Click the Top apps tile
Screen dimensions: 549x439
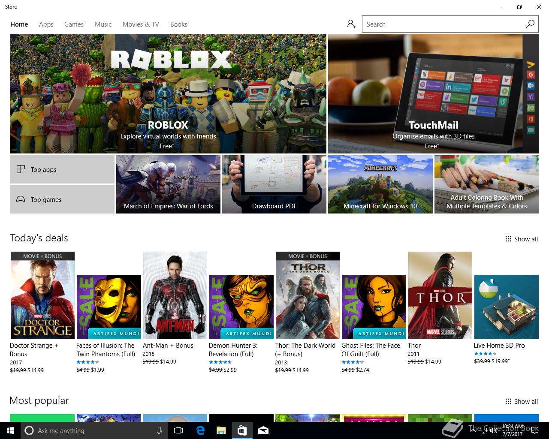62,169
